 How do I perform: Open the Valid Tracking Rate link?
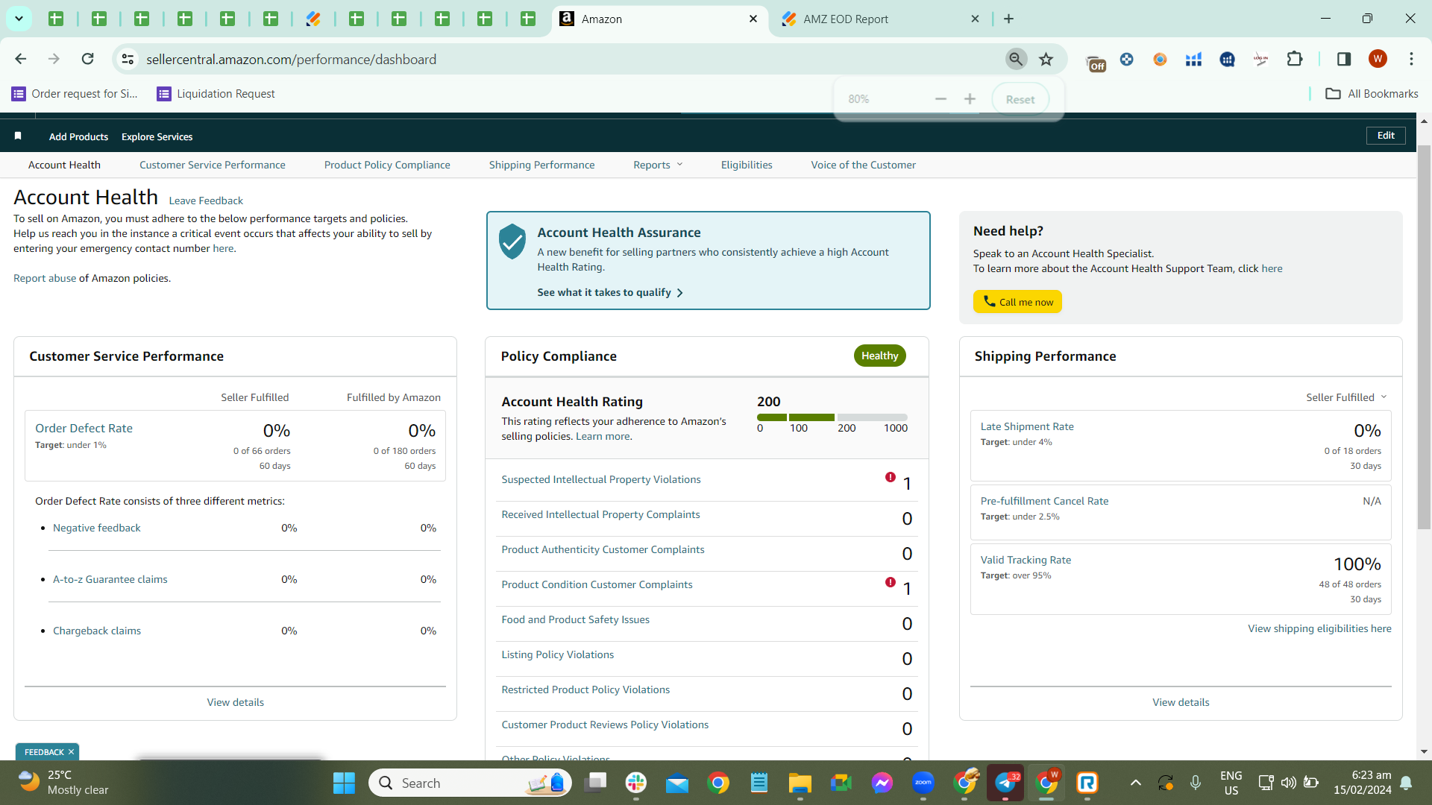1026,560
